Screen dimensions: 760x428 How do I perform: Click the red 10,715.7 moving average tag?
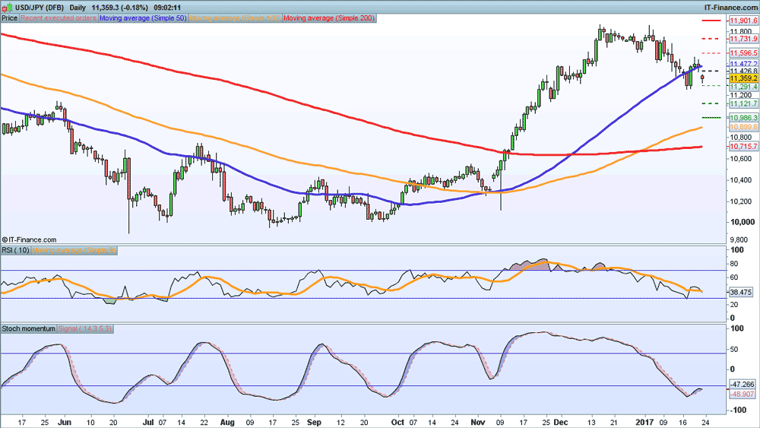click(x=743, y=147)
